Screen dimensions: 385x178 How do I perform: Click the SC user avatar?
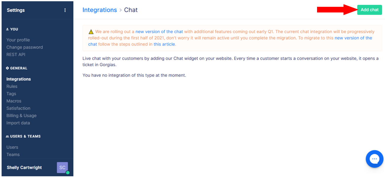pyautogui.click(x=62, y=167)
